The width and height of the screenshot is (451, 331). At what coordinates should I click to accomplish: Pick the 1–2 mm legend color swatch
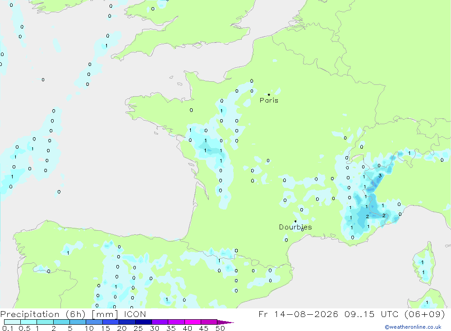(x=45, y=322)
